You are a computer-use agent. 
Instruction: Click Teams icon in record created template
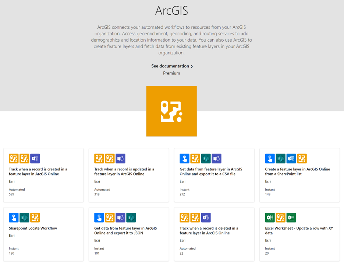tap(35, 159)
